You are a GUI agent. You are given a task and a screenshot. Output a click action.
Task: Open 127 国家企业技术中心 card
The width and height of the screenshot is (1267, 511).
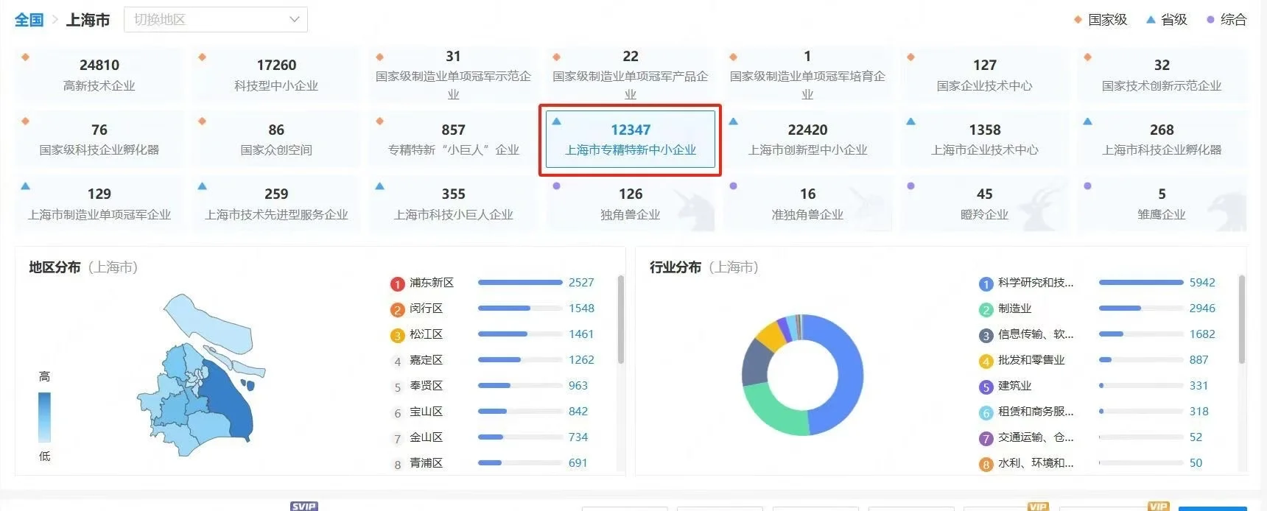click(x=985, y=74)
